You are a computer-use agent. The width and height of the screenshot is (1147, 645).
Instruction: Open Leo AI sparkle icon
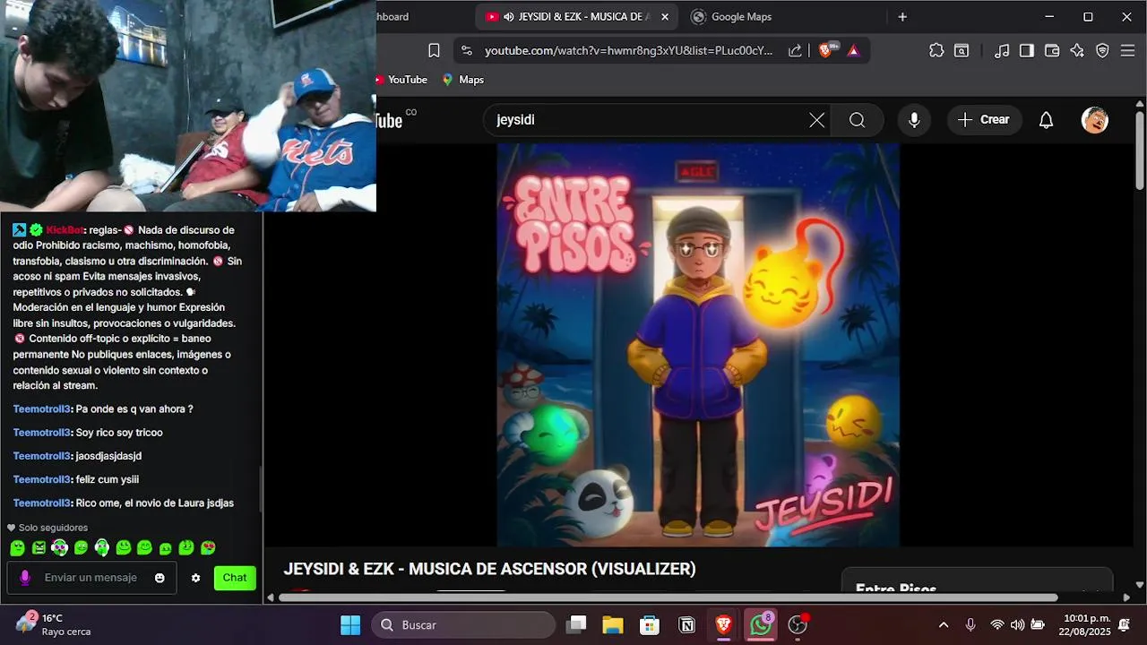pyautogui.click(x=1077, y=50)
